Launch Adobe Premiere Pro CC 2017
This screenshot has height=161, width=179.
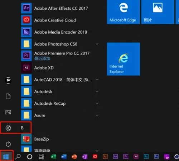[x=60, y=56]
